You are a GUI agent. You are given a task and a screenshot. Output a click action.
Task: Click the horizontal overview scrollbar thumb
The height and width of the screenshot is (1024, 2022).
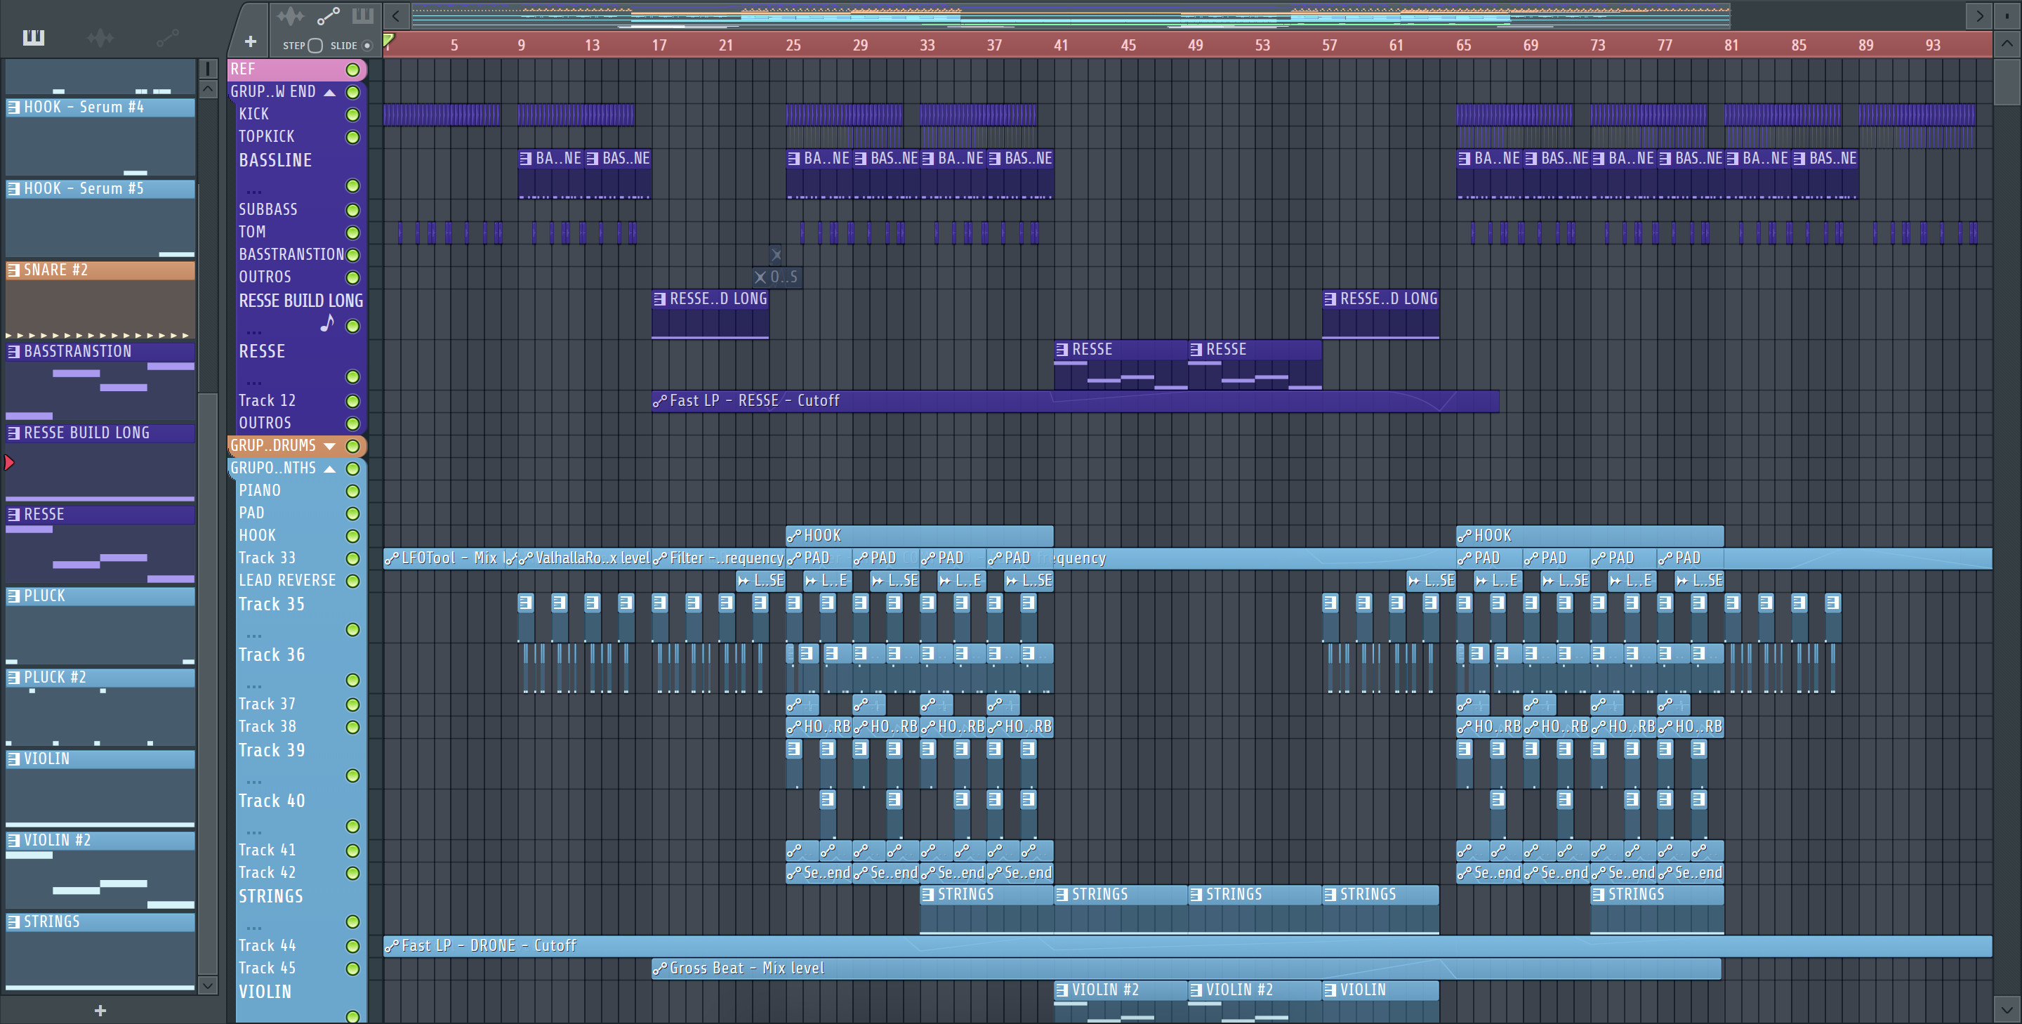point(1071,15)
